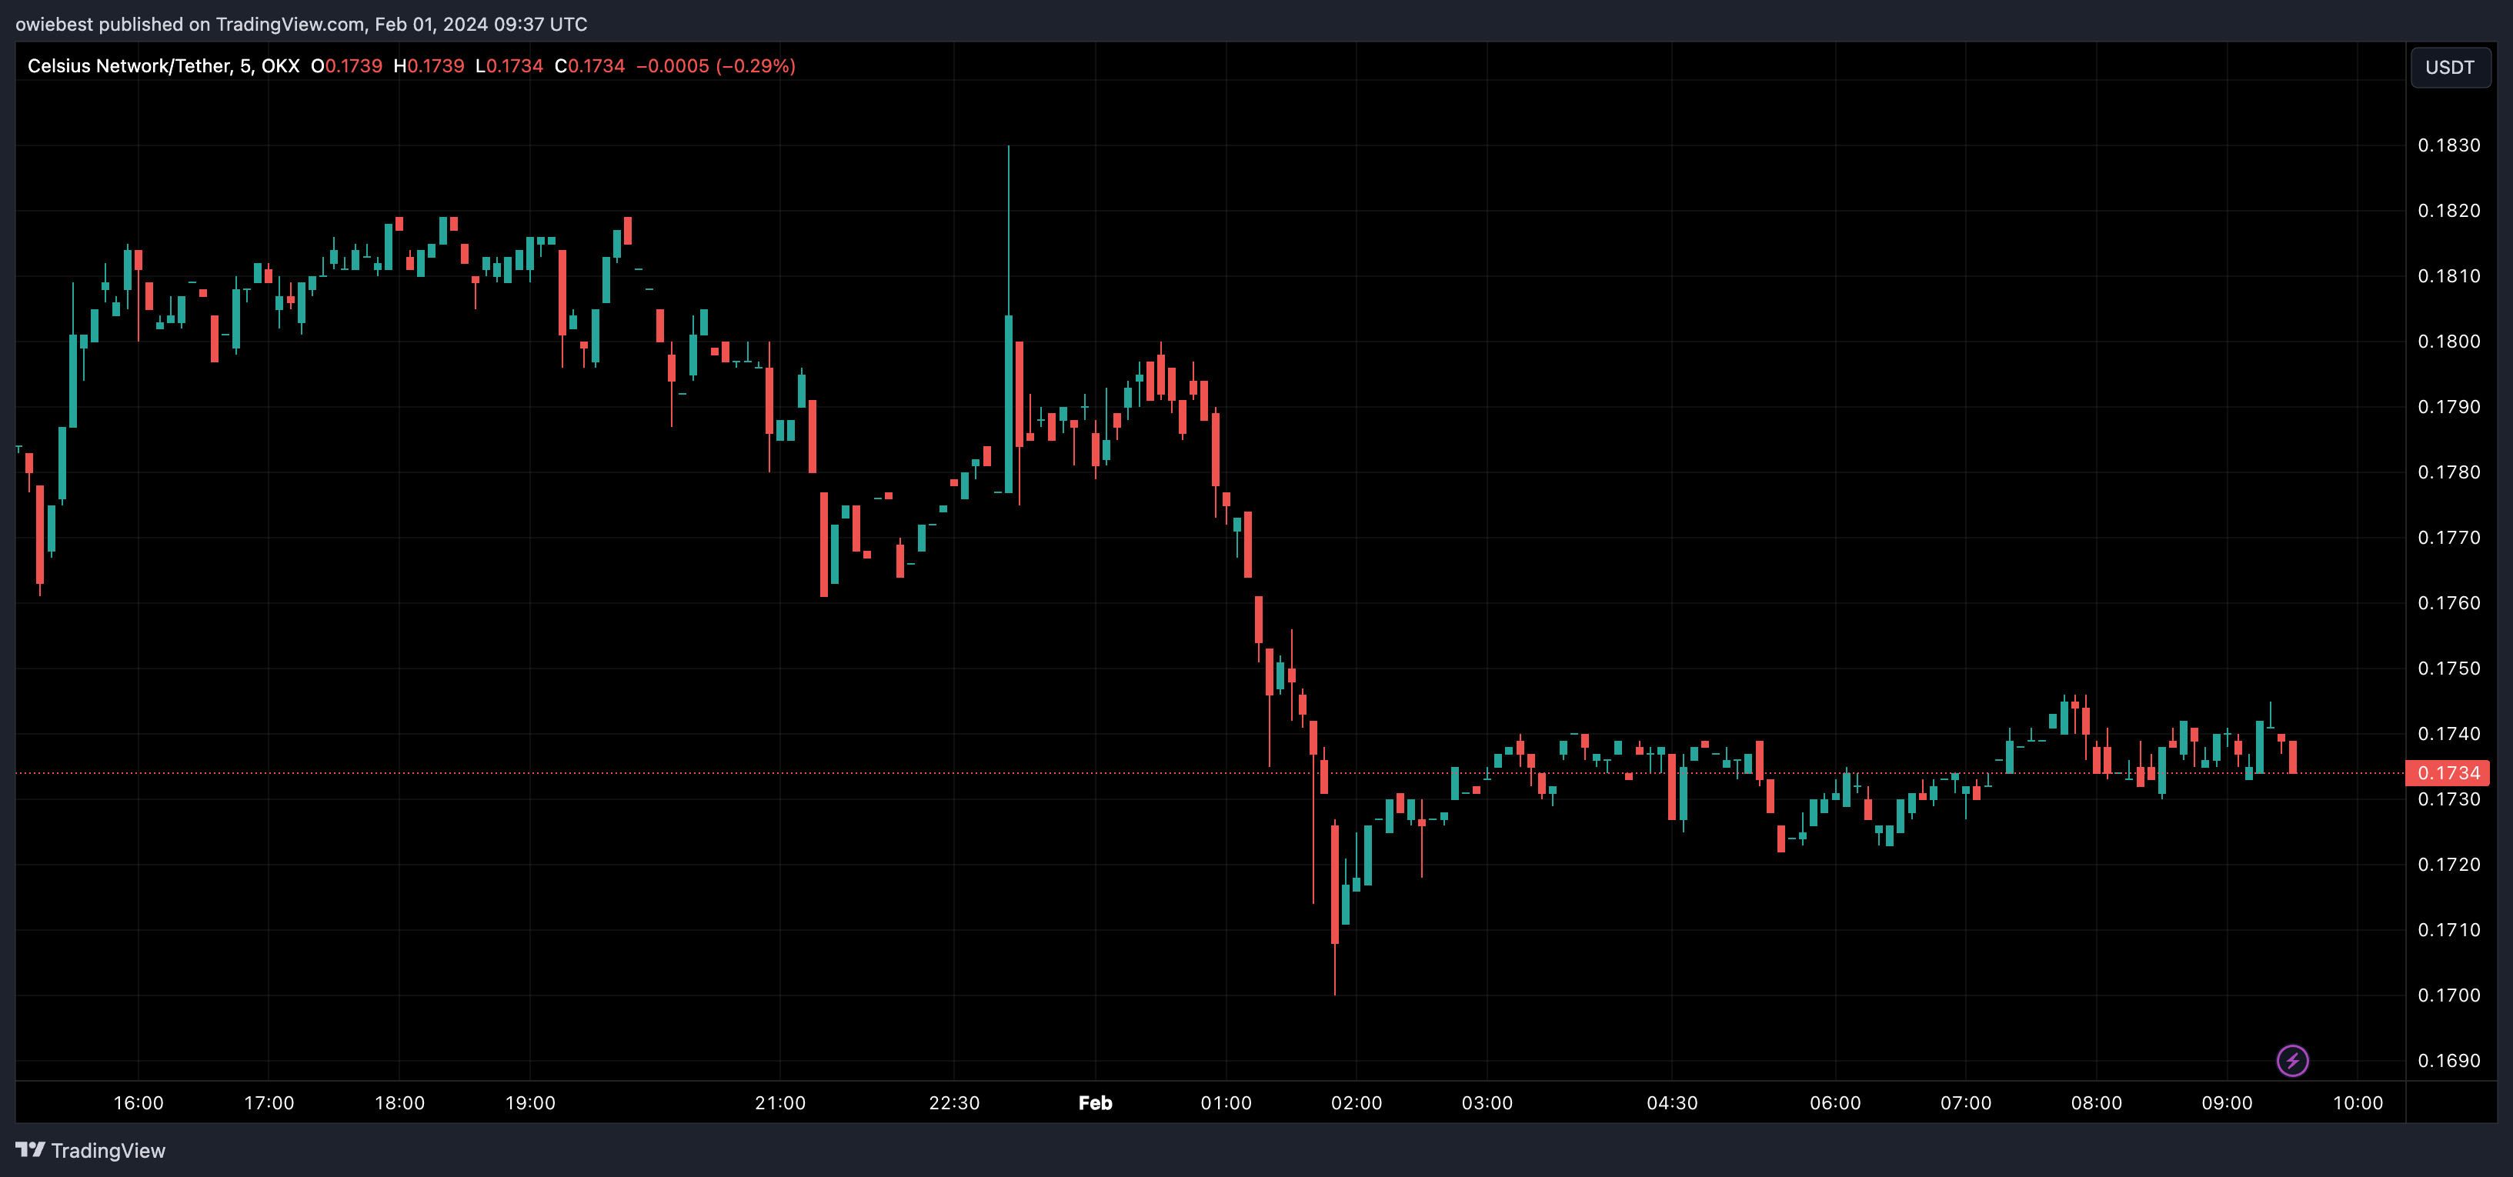
Task: Click the low value L0.1734
Action: pyautogui.click(x=509, y=66)
